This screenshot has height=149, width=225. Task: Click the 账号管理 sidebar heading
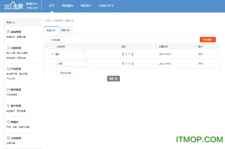coord(16,90)
